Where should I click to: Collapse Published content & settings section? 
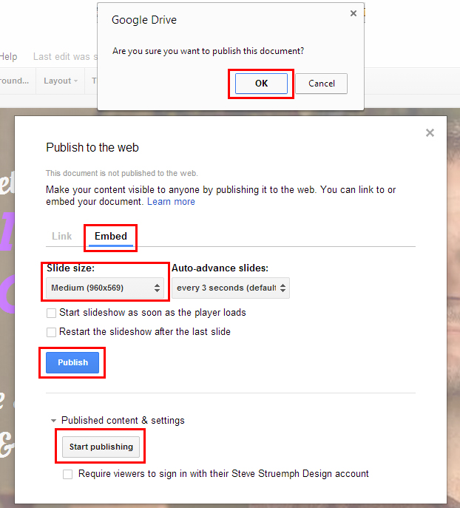(x=53, y=421)
